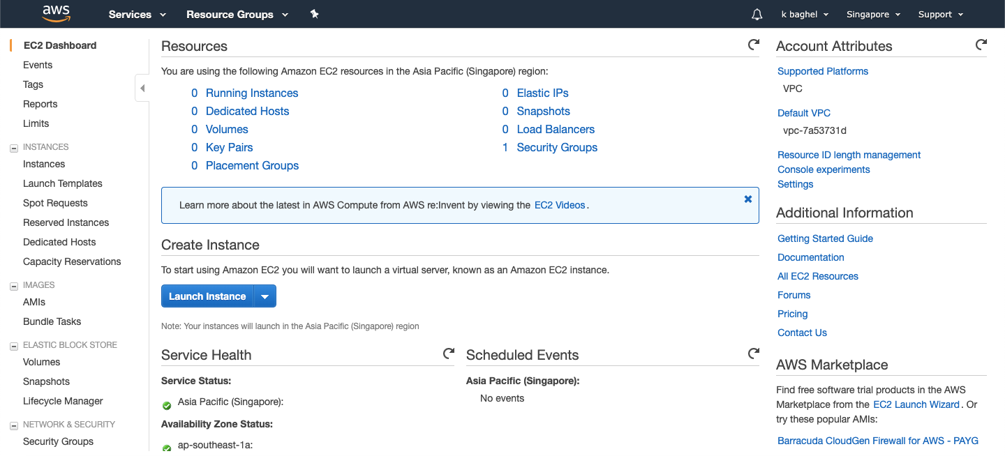
Task: Open Limits in the sidebar
Action: (x=36, y=123)
